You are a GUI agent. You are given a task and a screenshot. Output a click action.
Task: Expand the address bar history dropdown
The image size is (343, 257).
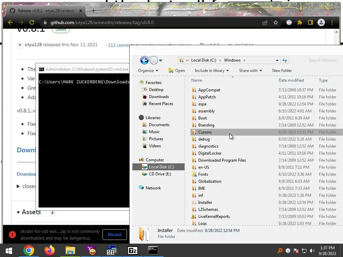click(x=277, y=60)
